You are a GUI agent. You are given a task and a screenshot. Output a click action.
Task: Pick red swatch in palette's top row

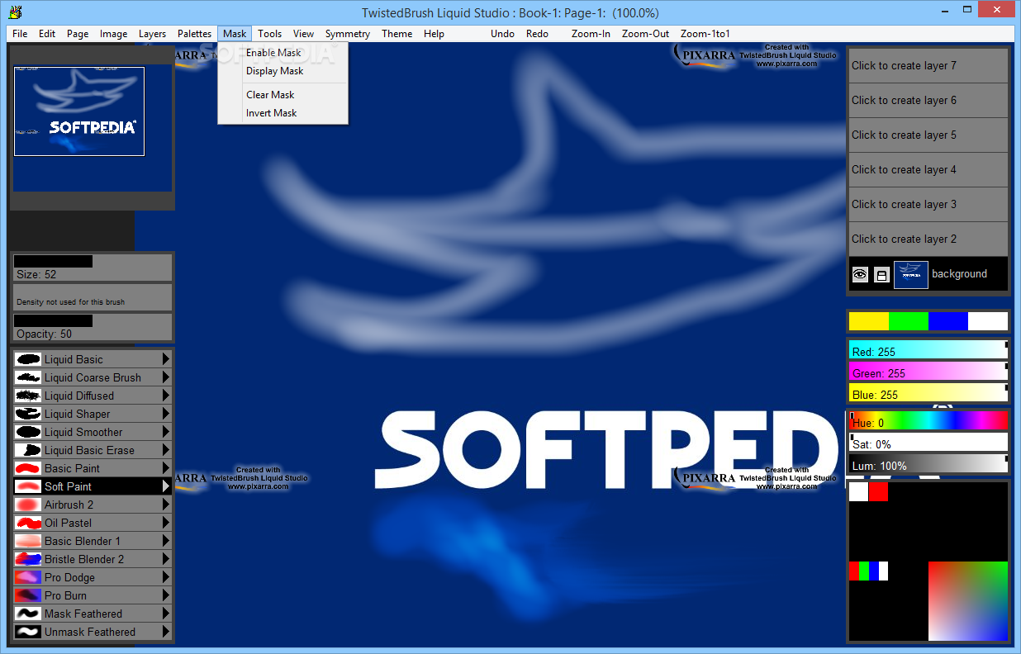click(x=878, y=491)
